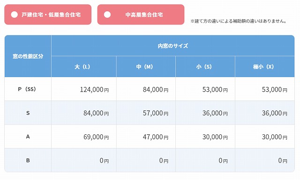The height and width of the screenshot is (180, 300).
Task: Click the A grade row label
Action: coord(28,137)
